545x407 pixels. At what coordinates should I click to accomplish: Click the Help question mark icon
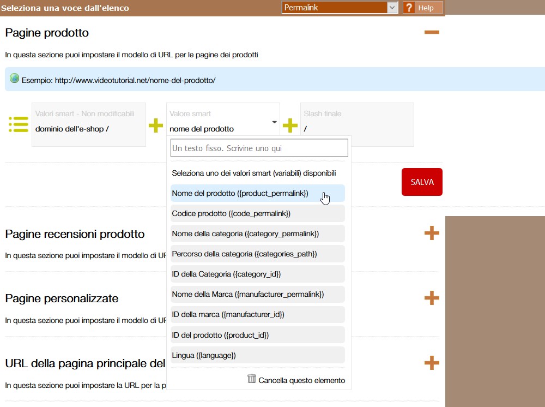point(409,8)
